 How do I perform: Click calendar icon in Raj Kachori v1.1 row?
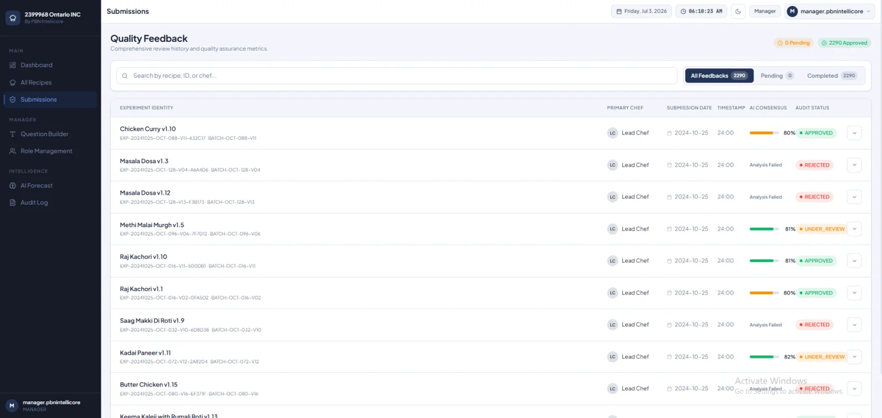tap(669, 293)
